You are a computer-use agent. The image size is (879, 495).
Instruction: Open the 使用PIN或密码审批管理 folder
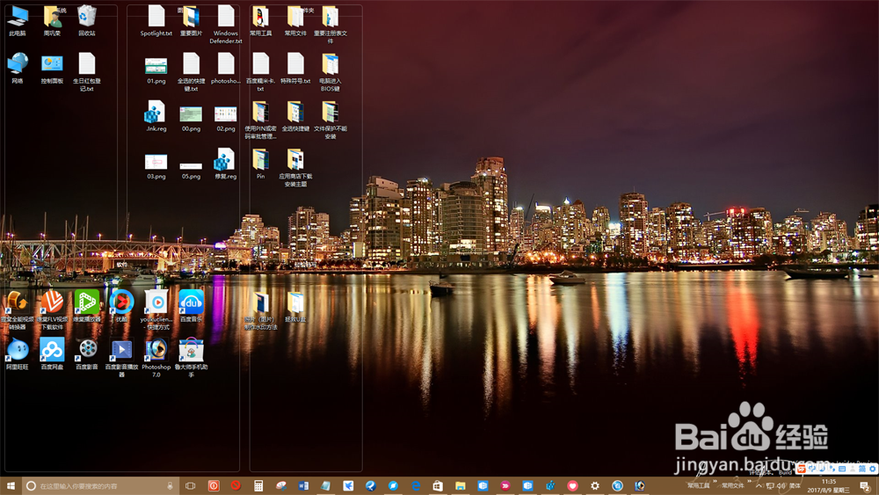(261, 120)
